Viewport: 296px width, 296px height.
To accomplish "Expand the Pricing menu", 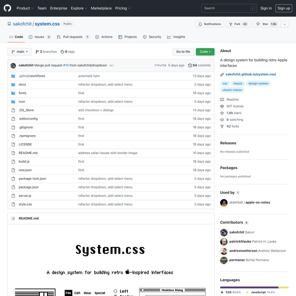I will (x=123, y=8).
